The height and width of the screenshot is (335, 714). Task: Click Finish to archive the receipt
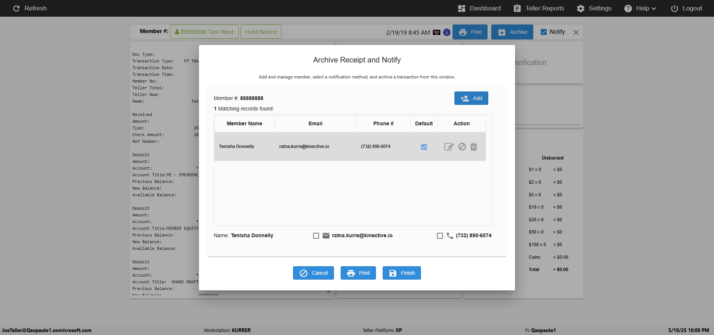(402, 273)
